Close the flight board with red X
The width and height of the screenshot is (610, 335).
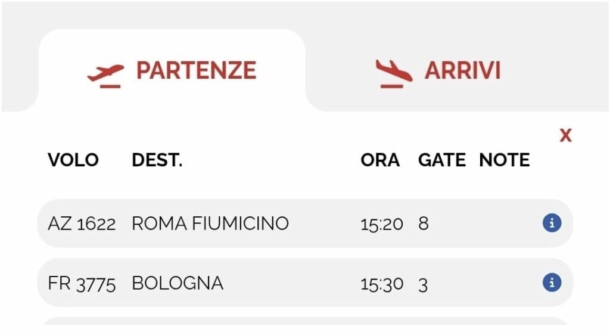pyautogui.click(x=565, y=136)
